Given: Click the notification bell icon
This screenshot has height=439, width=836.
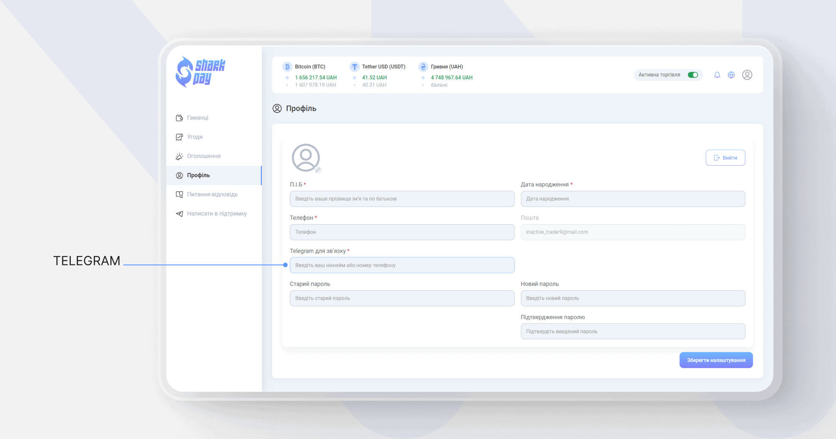Looking at the screenshot, I should [x=717, y=75].
